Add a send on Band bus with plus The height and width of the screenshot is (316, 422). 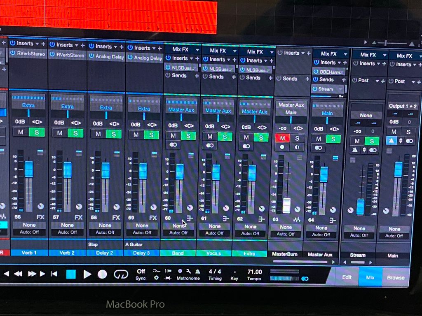click(197, 76)
